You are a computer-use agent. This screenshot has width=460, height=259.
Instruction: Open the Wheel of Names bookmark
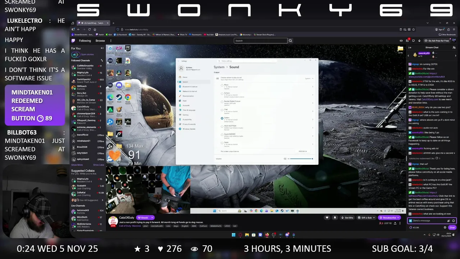165,35
